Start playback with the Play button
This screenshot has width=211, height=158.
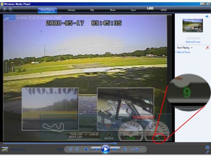[105, 149]
